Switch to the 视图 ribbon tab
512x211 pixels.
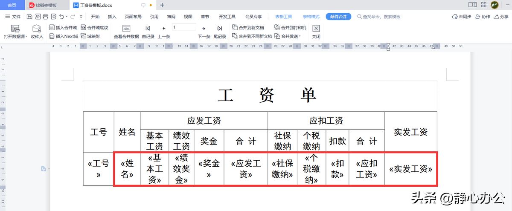click(x=188, y=17)
